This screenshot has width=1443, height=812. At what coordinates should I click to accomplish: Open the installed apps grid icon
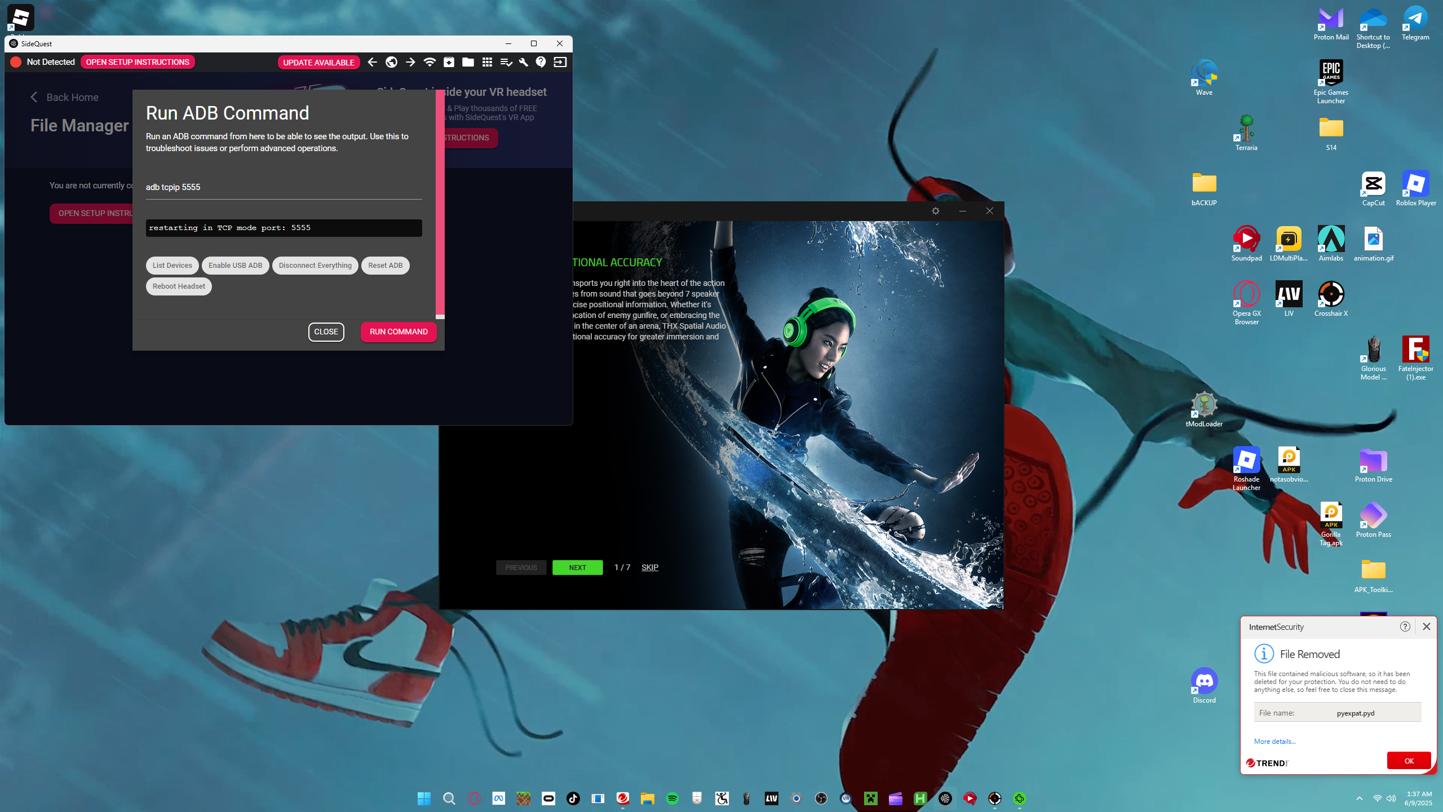[487, 62]
